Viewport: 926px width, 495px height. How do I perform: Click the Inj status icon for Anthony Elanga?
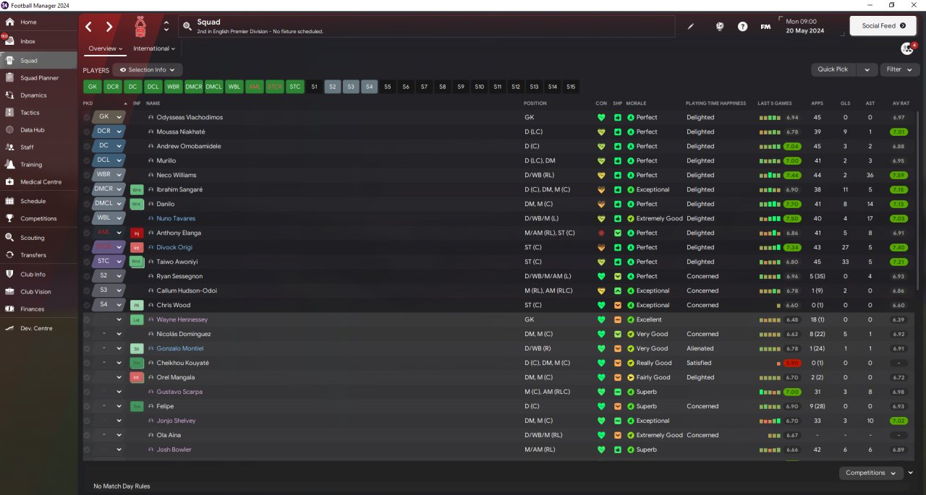137,233
